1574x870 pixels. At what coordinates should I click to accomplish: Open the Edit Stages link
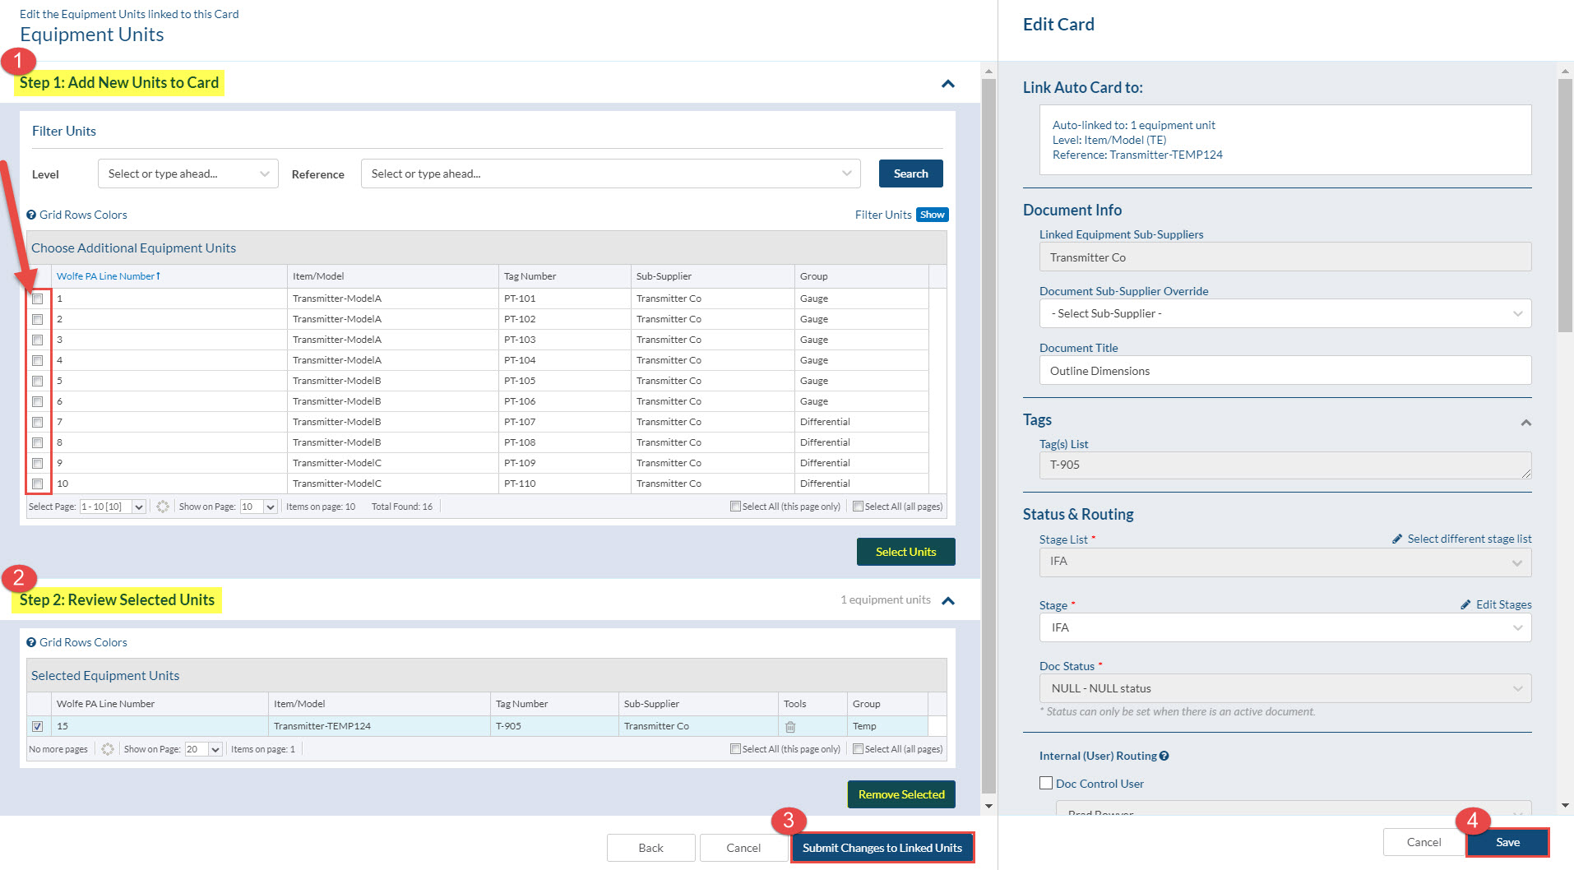[1503, 604]
